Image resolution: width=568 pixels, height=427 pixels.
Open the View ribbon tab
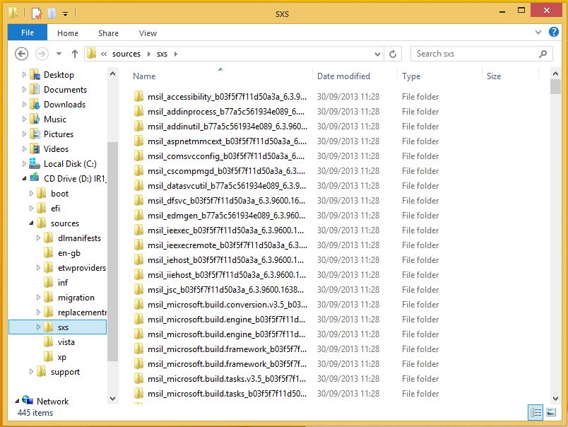pyautogui.click(x=148, y=33)
